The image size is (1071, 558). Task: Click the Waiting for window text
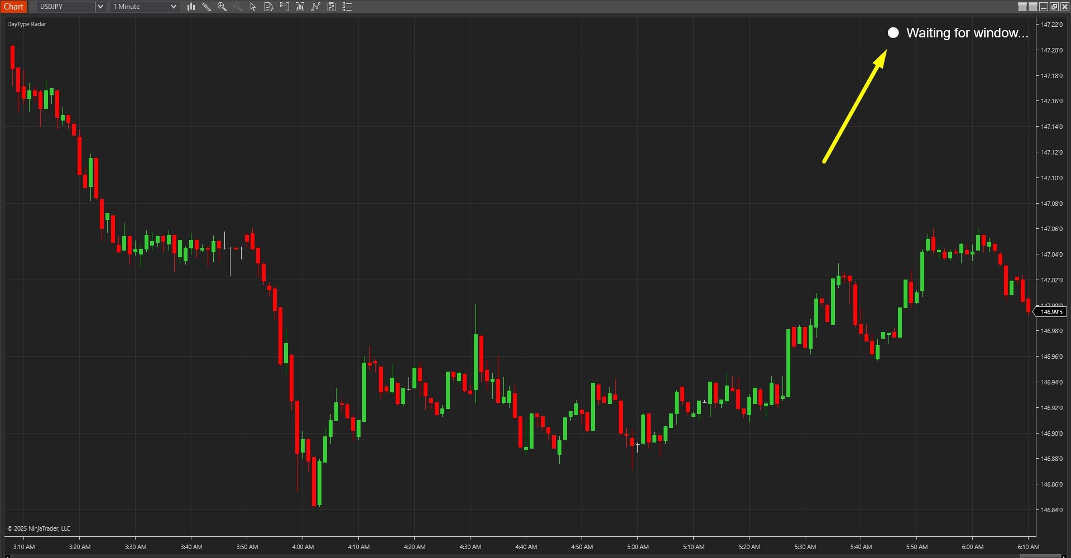[968, 33]
